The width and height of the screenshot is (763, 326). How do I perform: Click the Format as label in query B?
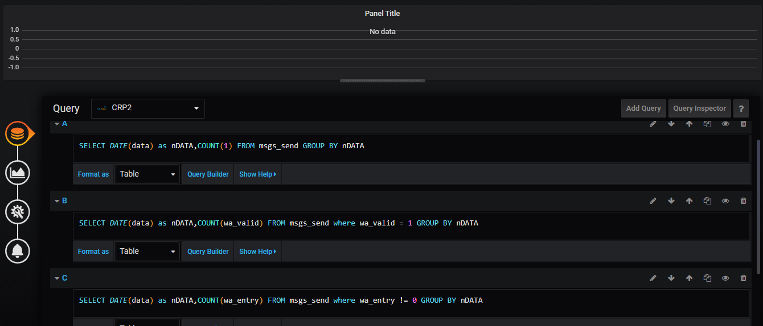pyautogui.click(x=93, y=252)
